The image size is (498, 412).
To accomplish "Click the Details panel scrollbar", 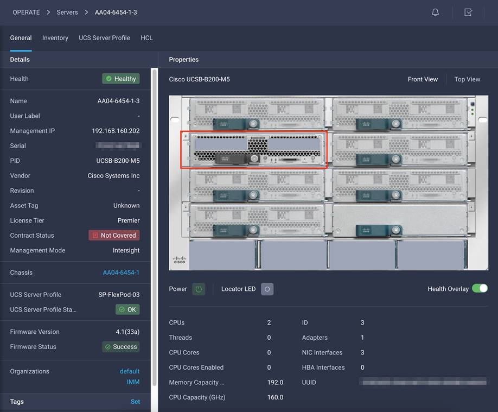I will click(x=155, y=227).
